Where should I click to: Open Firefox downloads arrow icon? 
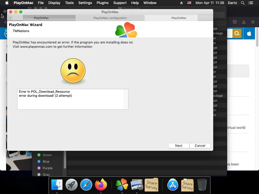point(244,22)
